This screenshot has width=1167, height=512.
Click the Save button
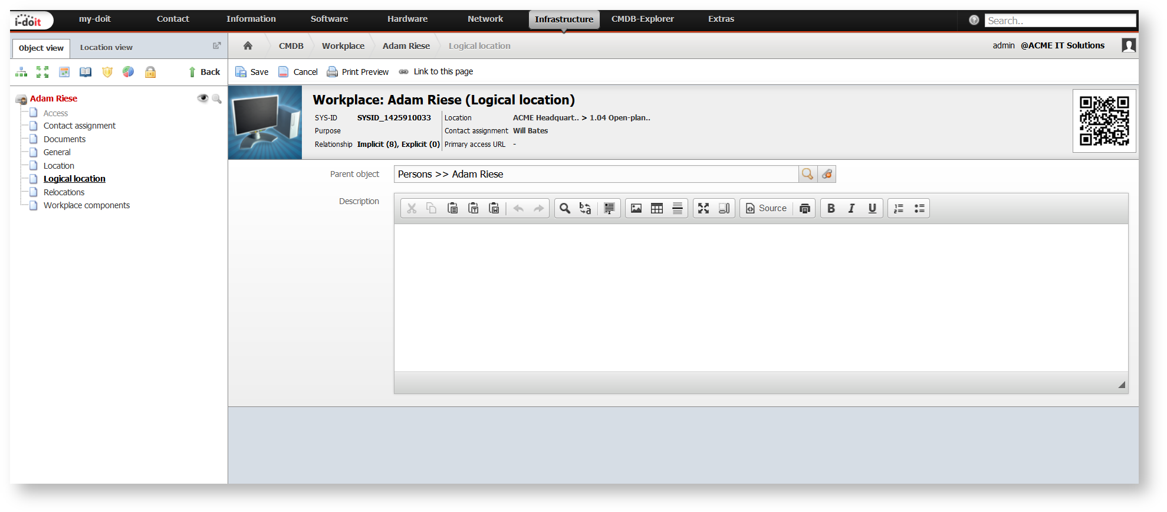click(x=252, y=72)
